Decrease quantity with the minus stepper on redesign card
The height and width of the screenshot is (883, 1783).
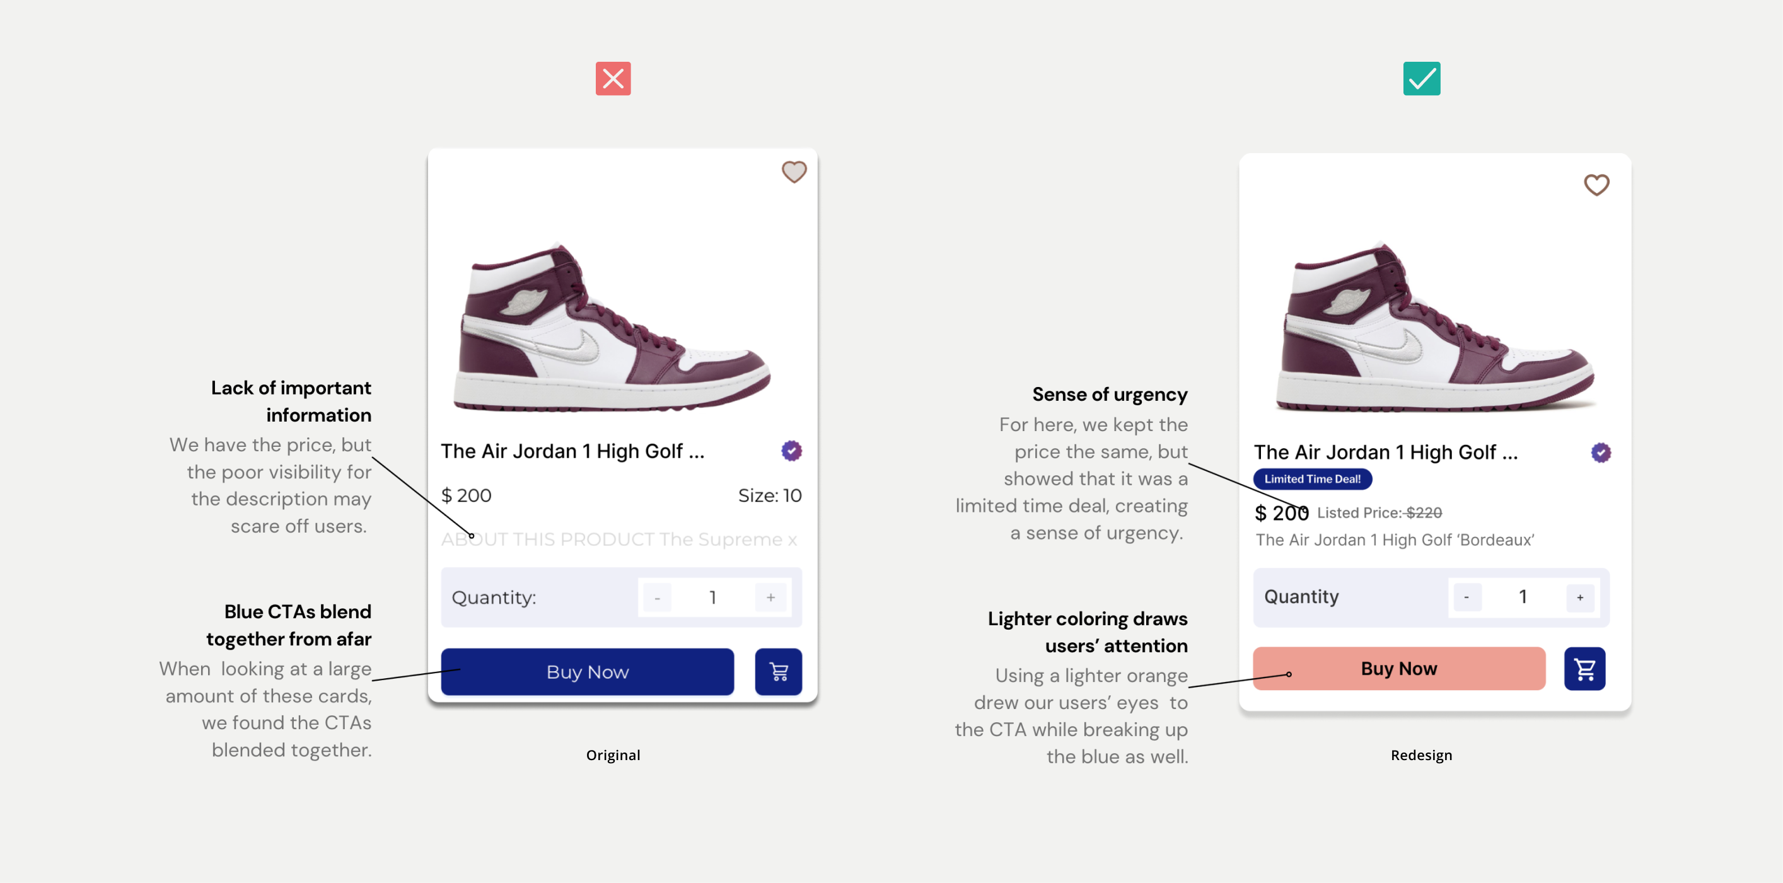point(1466,597)
